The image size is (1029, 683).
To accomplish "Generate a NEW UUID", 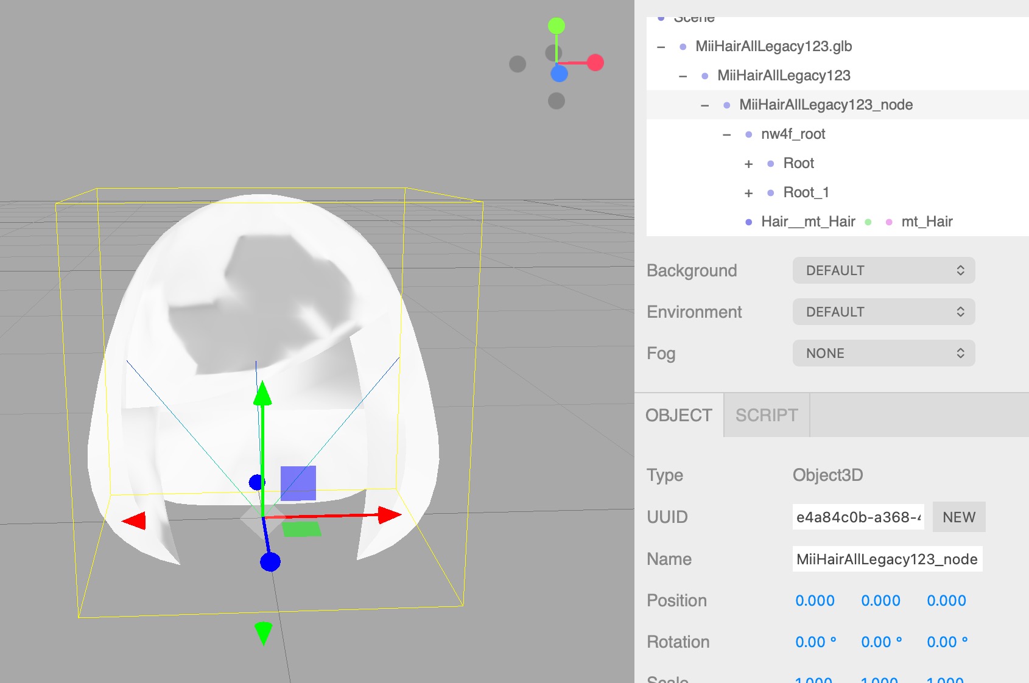I will click(x=958, y=517).
